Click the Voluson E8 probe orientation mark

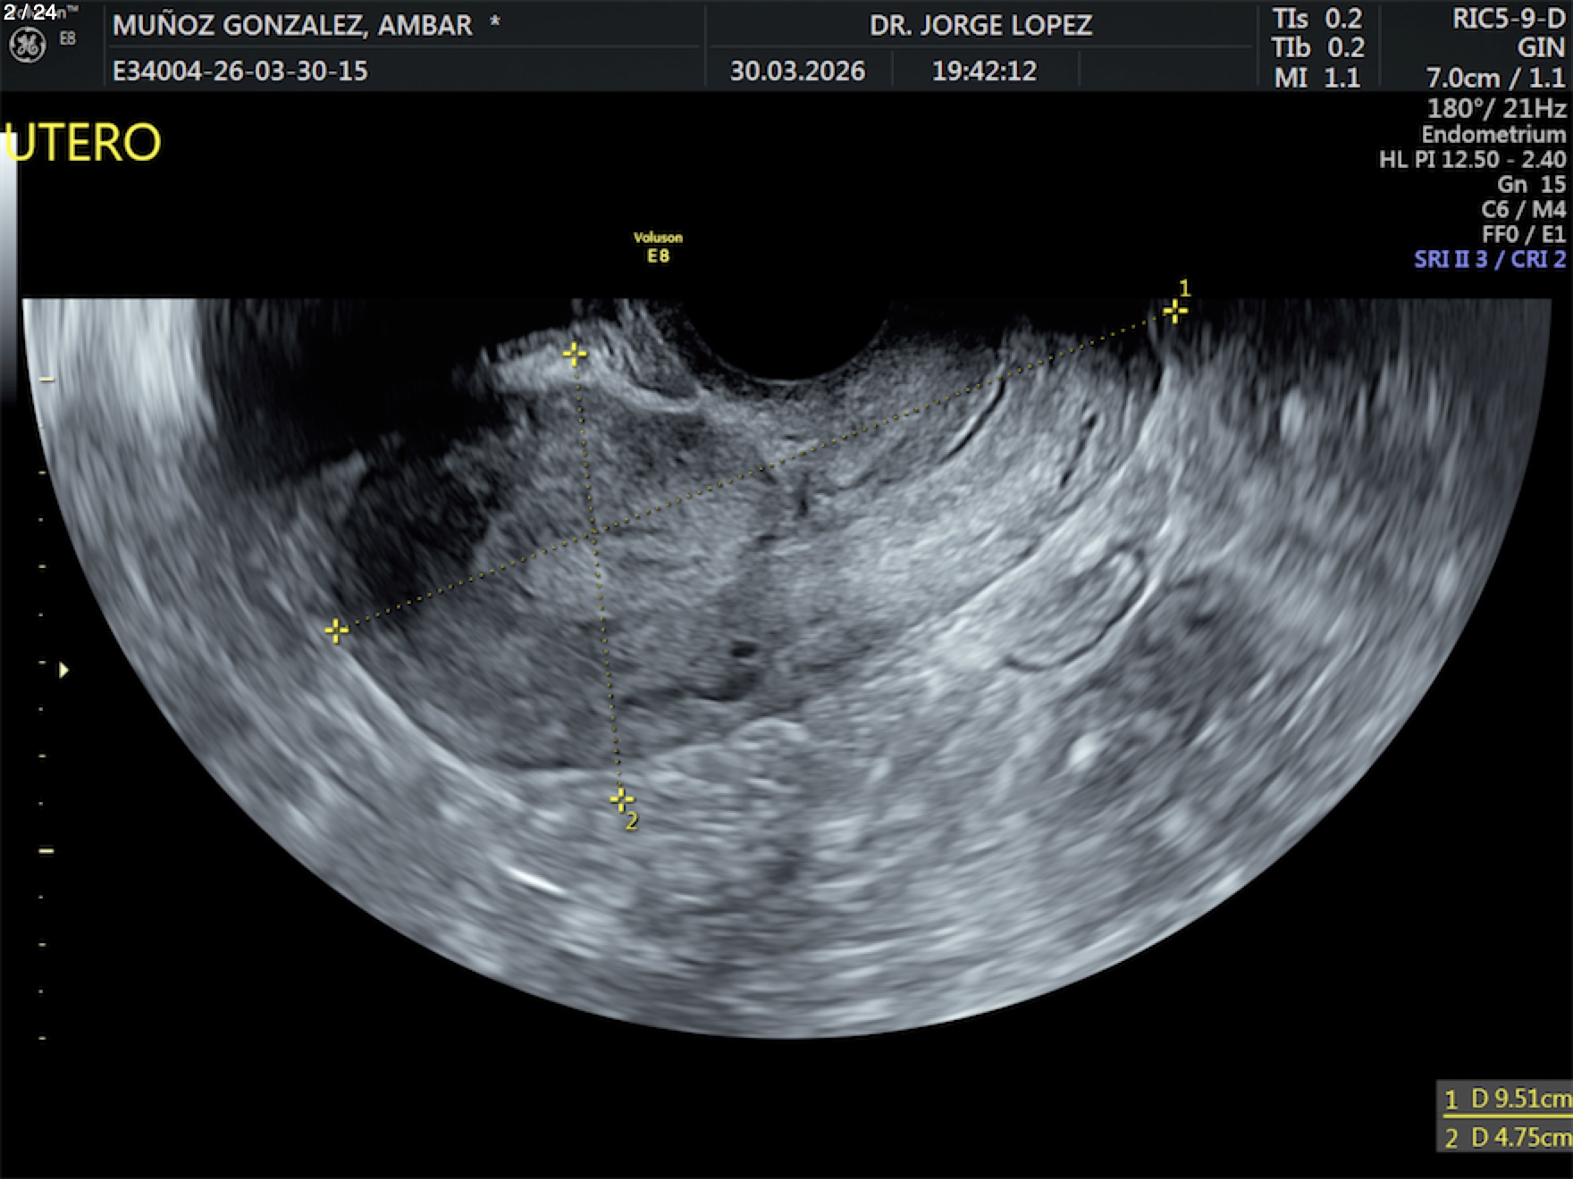pyautogui.click(x=658, y=247)
